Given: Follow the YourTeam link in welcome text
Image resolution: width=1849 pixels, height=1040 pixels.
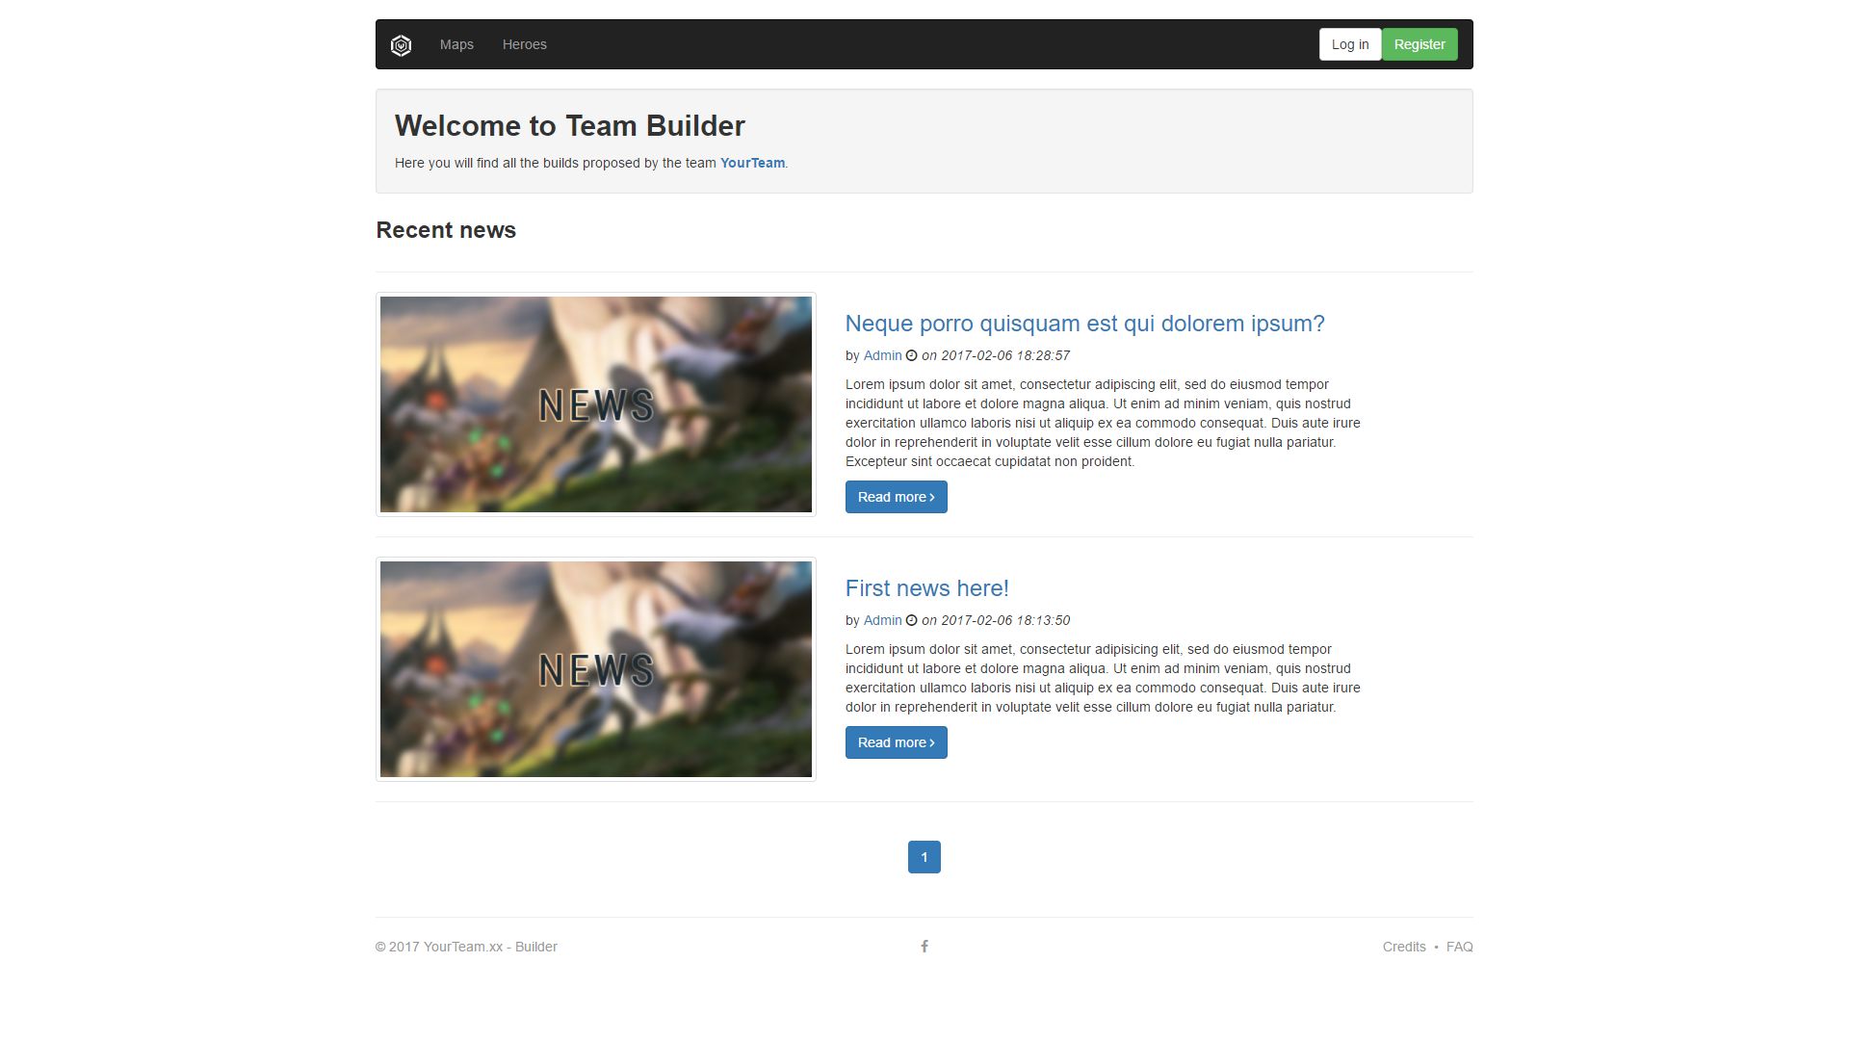Looking at the screenshot, I should click(752, 163).
